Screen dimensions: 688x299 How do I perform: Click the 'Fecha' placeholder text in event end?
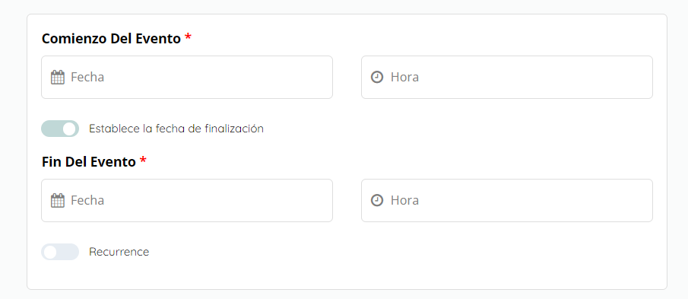point(87,201)
